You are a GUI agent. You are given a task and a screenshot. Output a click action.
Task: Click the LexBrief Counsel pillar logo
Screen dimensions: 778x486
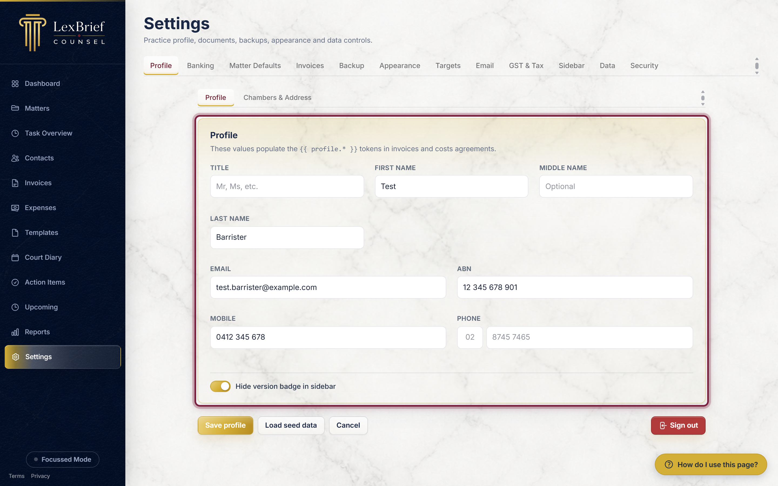32,32
